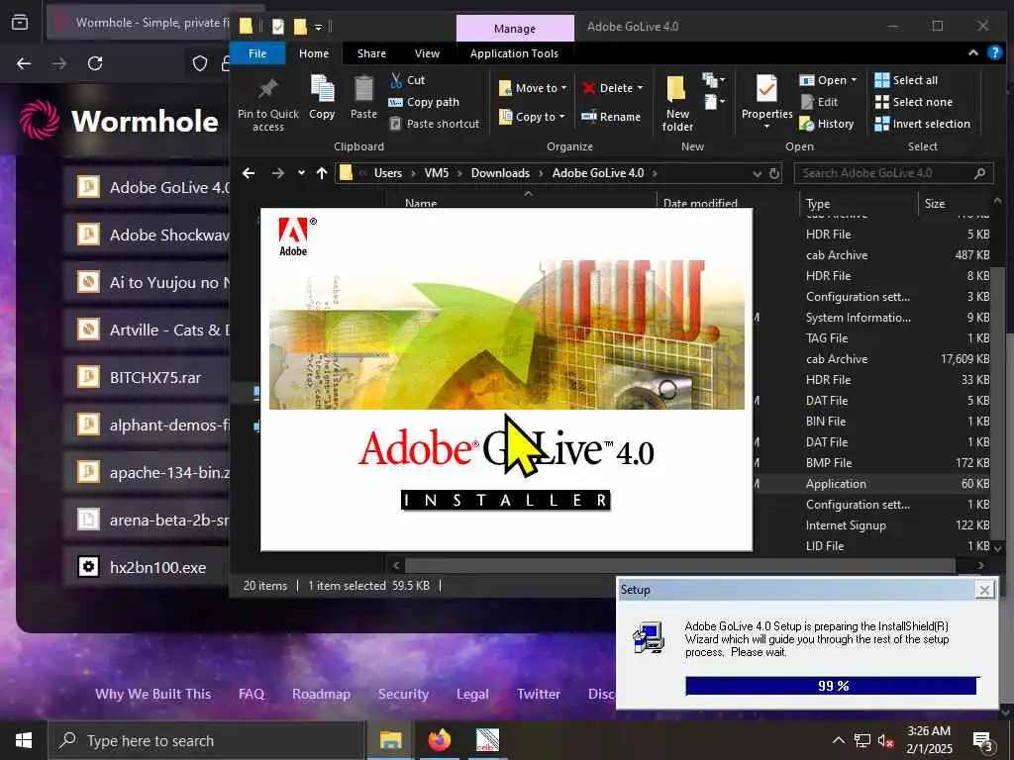Click the muted volume tray icon

click(x=885, y=740)
